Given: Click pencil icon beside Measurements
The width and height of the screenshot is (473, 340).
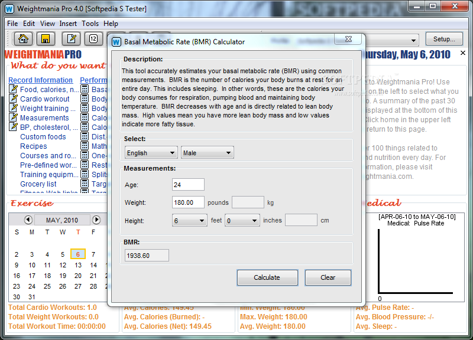Looking at the screenshot, I should coord(13,117).
